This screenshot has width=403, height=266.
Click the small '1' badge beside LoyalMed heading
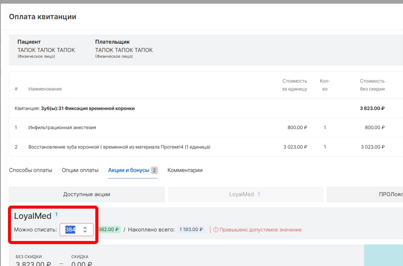point(56,215)
